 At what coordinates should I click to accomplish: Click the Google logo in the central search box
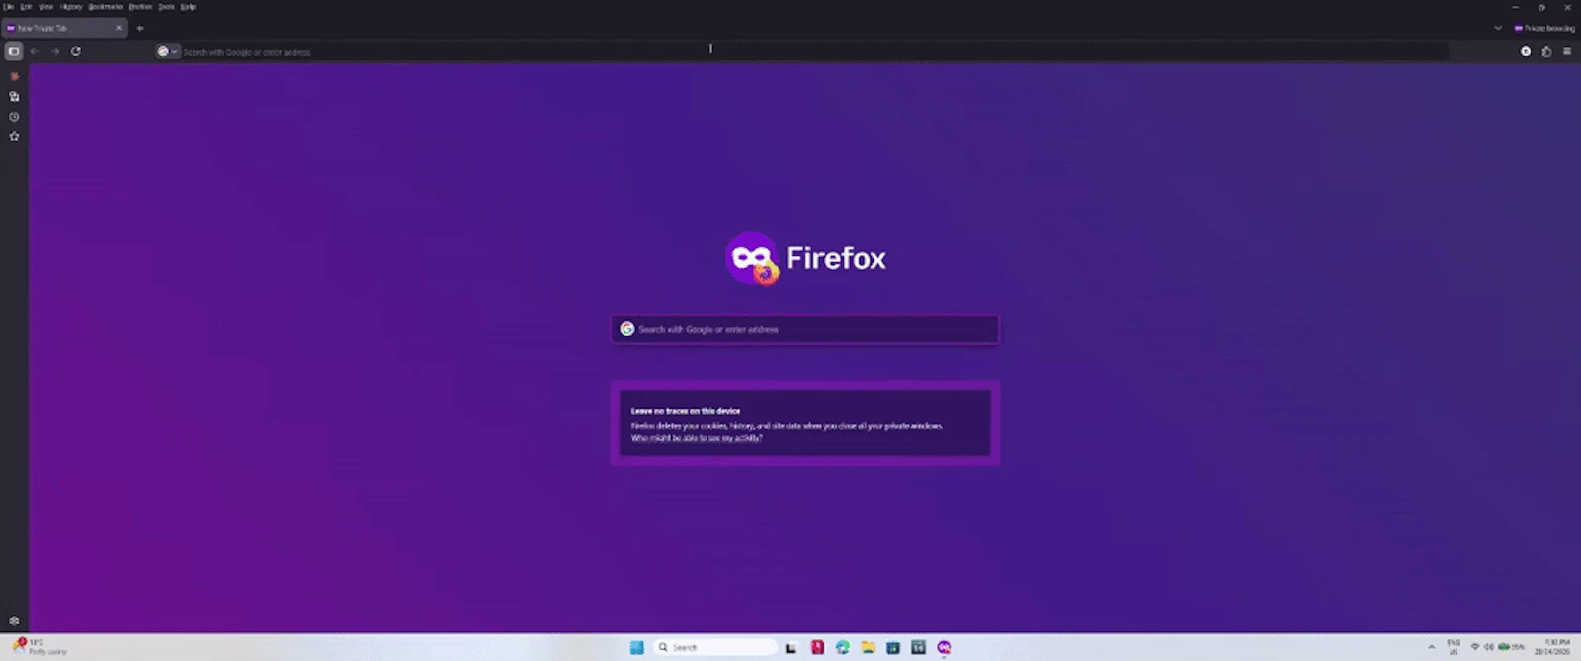[626, 329]
